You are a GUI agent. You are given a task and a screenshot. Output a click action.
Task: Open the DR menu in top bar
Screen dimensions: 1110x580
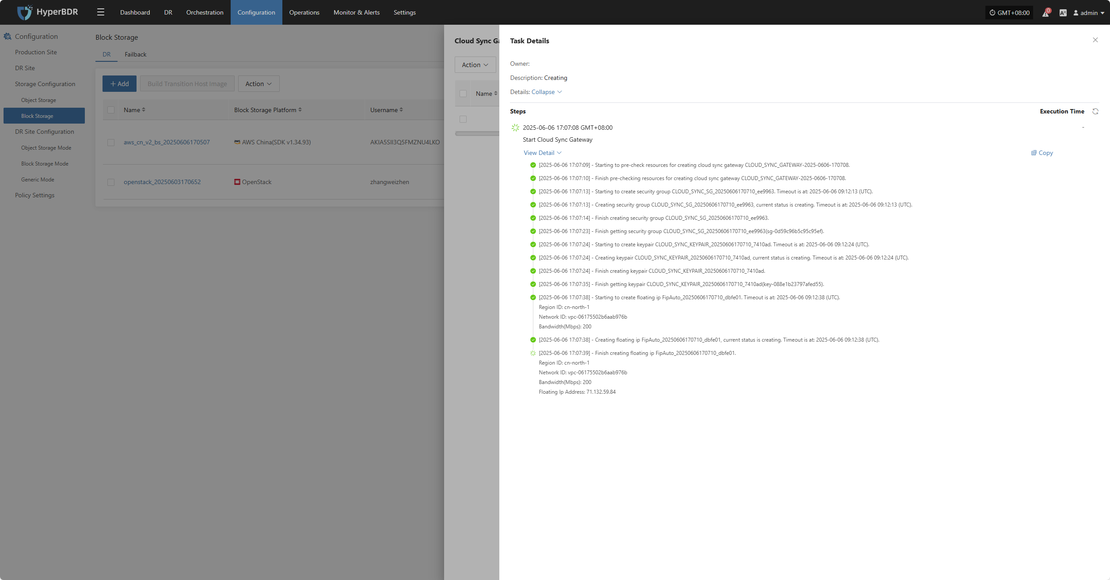point(168,12)
